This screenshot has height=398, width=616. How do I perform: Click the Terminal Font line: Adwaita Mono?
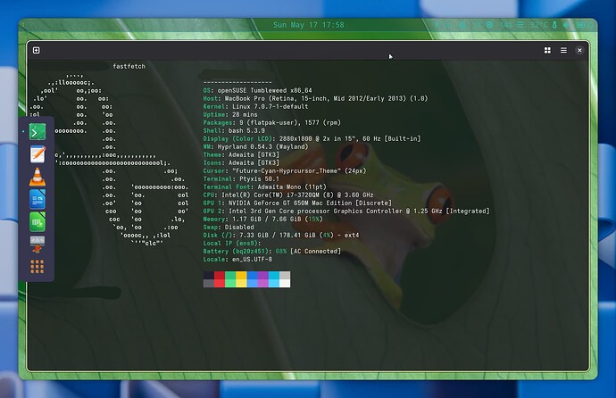(264, 187)
